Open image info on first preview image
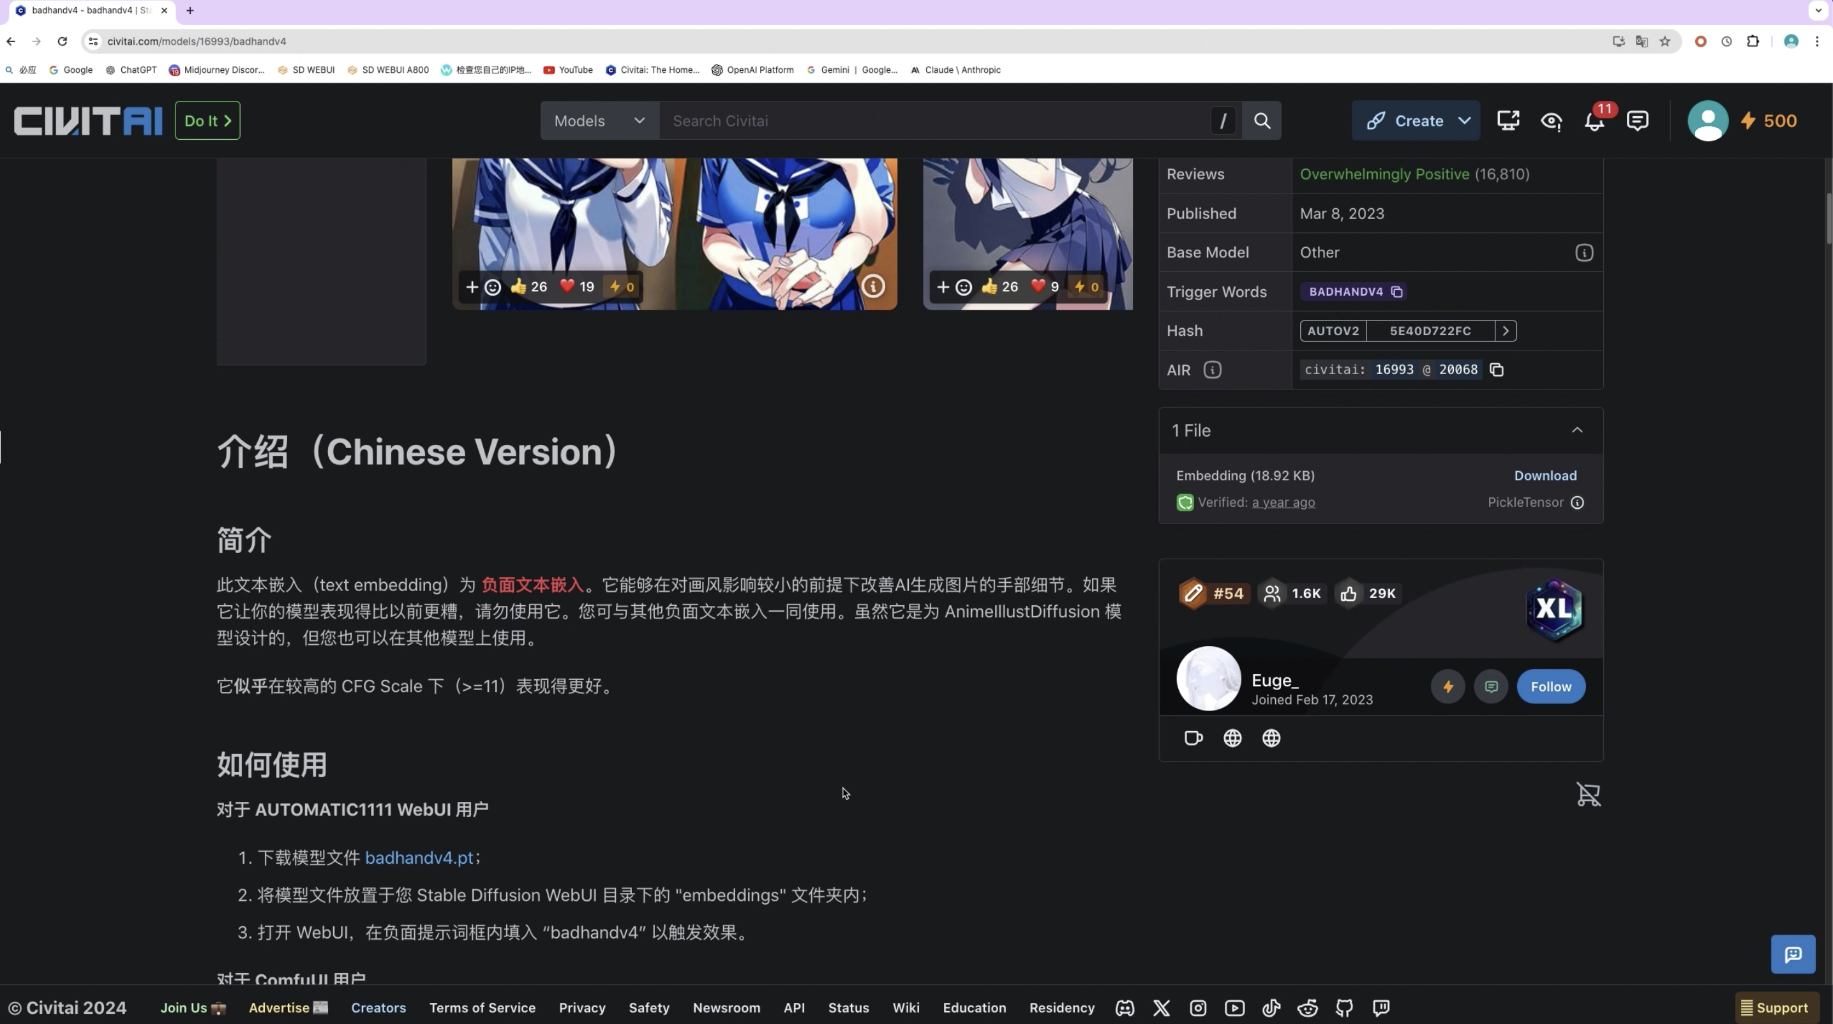This screenshot has height=1024, width=1833. (x=873, y=286)
